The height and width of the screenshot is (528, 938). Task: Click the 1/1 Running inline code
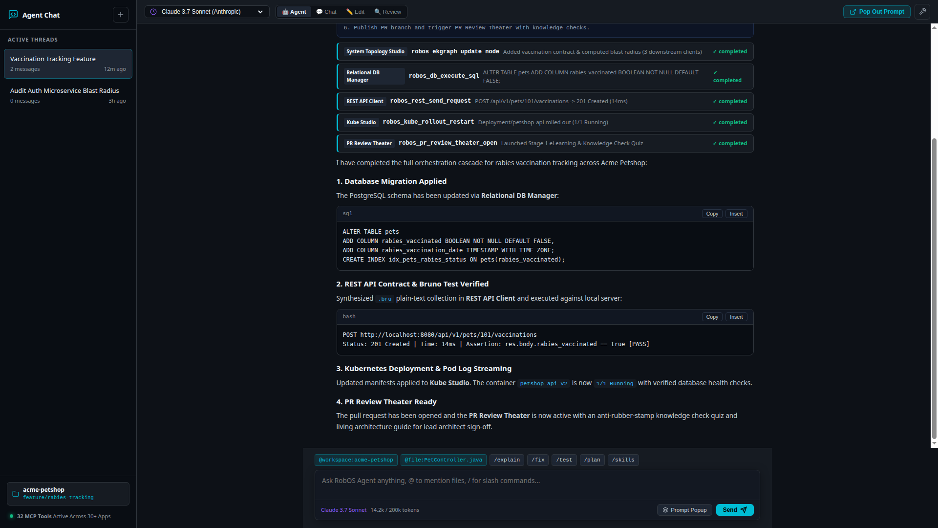[x=615, y=383]
